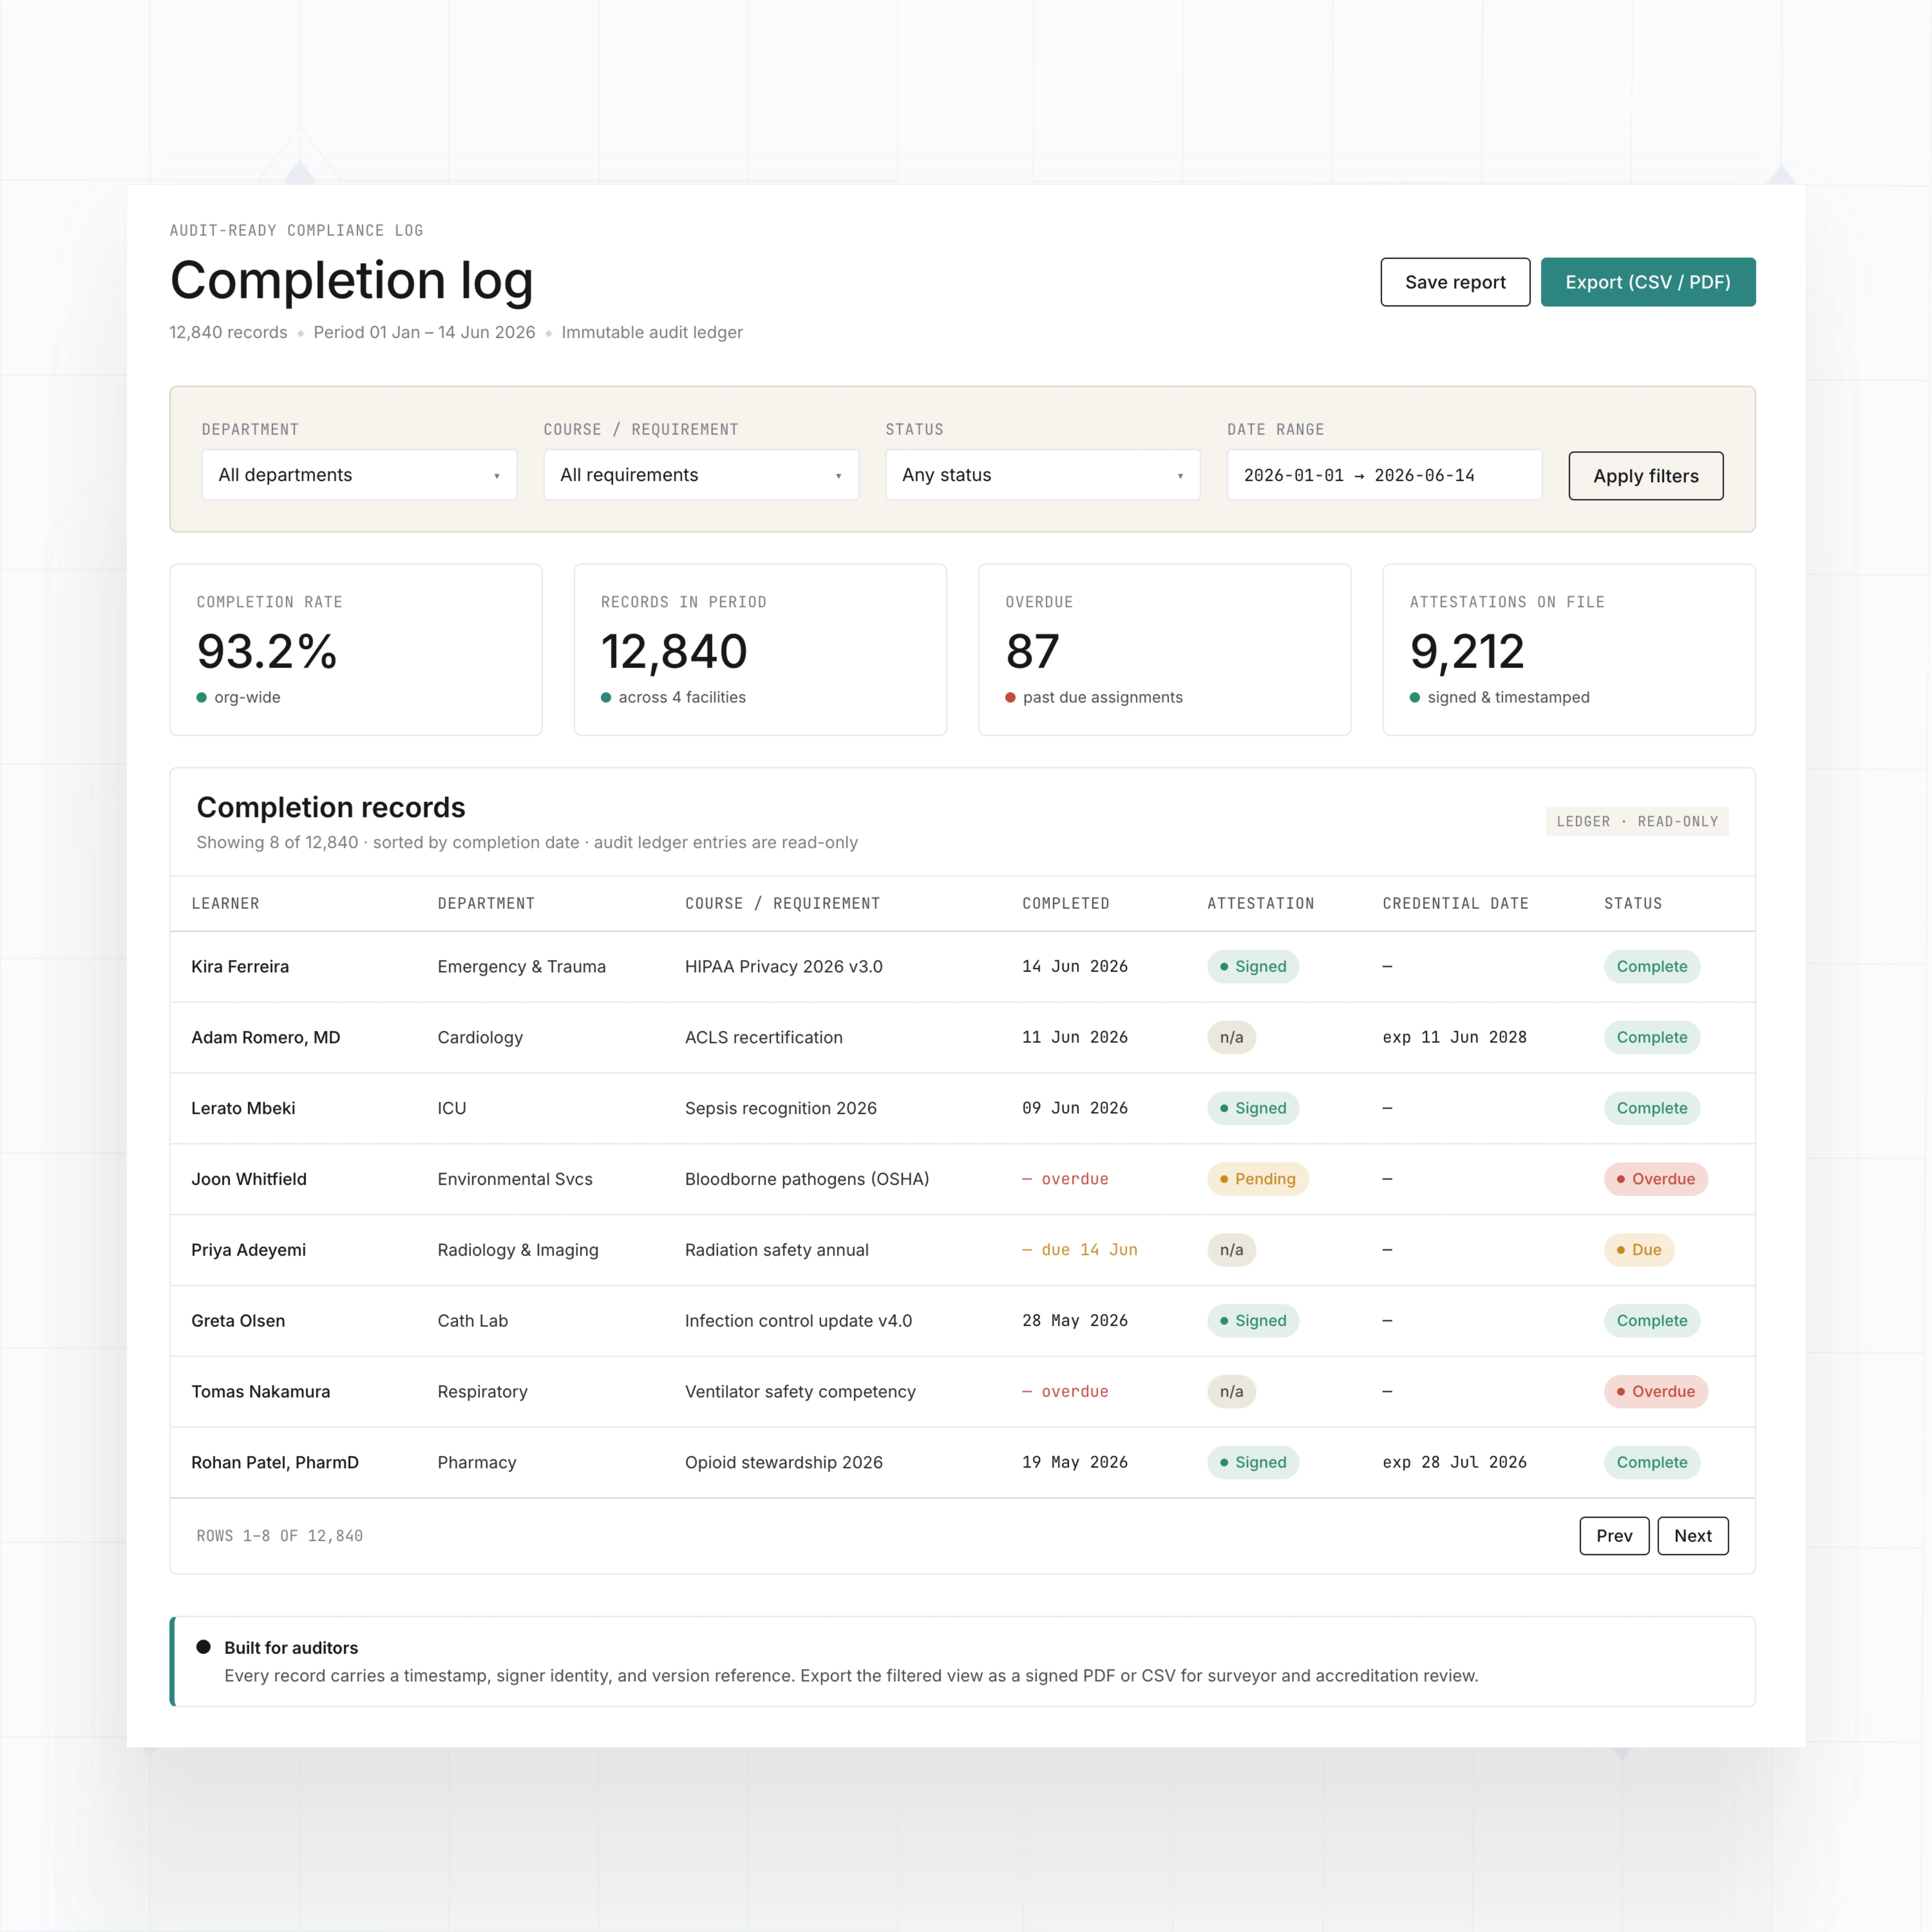Open the All requirements dropdown
Image resolution: width=1932 pixels, height=1932 pixels.
[701, 475]
